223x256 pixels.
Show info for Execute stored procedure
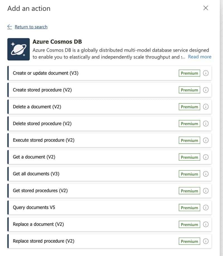[206, 140]
